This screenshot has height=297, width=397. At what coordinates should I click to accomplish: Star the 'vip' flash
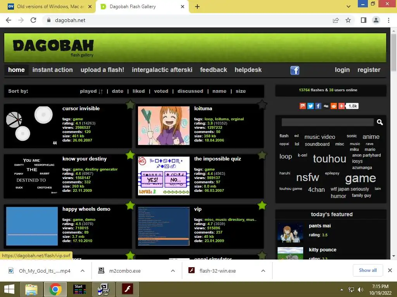coord(262,205)
